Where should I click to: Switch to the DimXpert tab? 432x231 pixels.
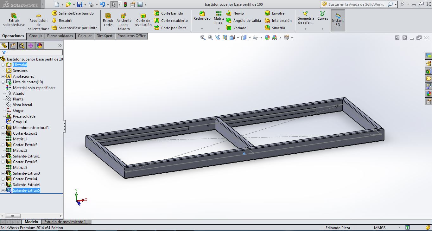click(104, 36)
